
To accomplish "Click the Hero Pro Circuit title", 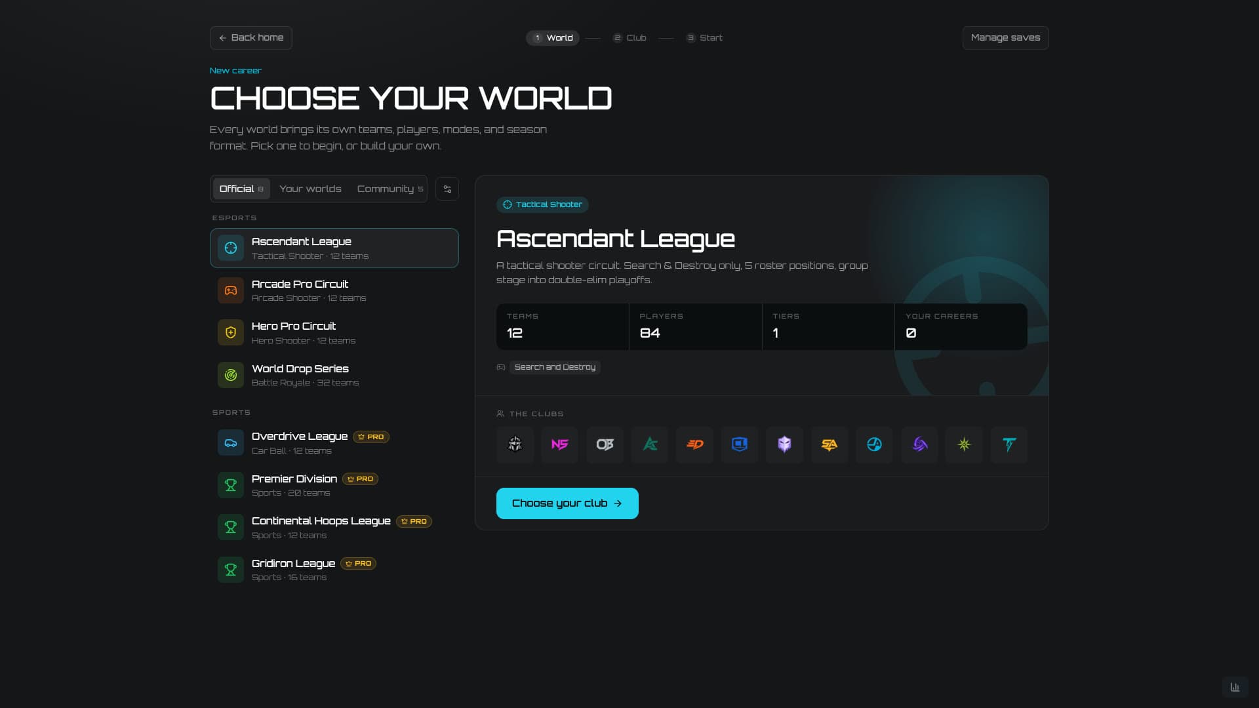I will (293, 326).
